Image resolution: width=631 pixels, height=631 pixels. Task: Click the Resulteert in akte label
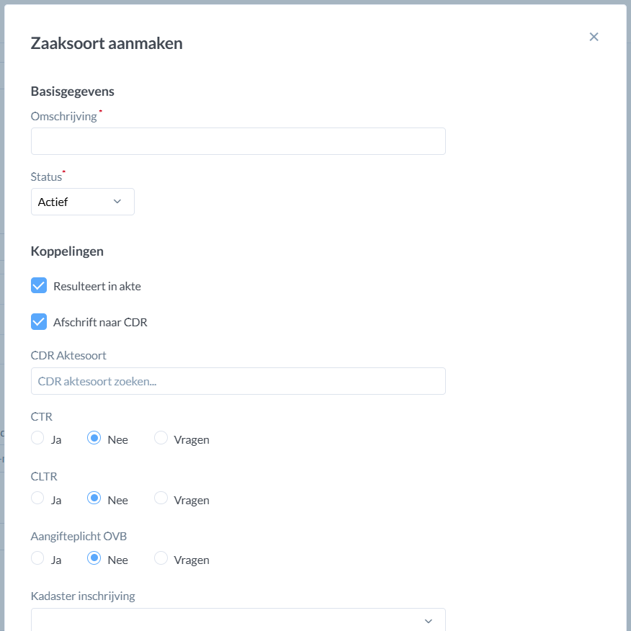(97, 286)
